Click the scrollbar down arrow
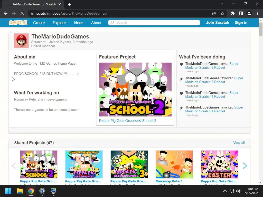The height and width of the screenshot is (197, 263). (261, 182)
